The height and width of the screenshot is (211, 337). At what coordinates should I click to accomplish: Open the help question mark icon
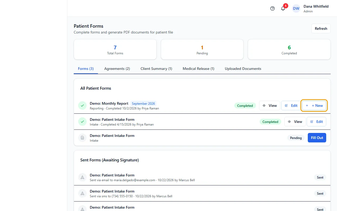272,8
